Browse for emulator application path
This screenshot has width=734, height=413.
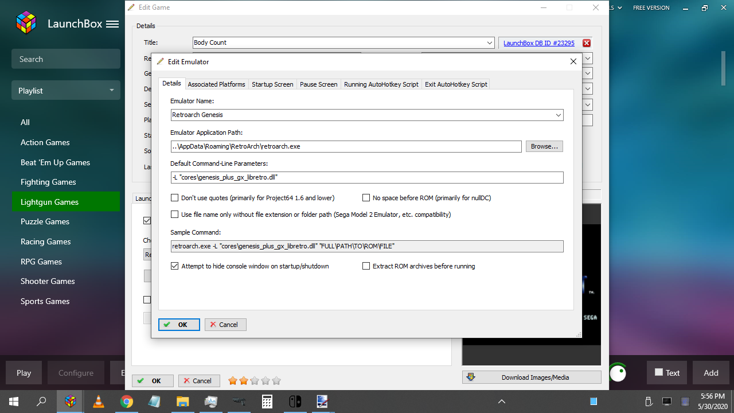[544, 147]
